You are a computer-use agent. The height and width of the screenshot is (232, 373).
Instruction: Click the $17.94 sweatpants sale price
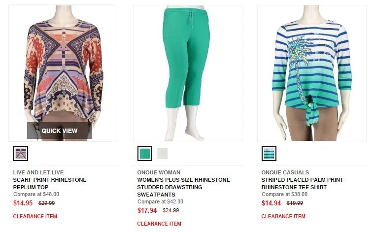coord(147,210)
